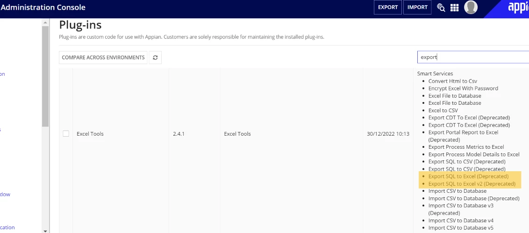Click 'Export SQL to Excel (Deprecated)' item
Viewport: 529px width, 233px height.
point(468,176)
